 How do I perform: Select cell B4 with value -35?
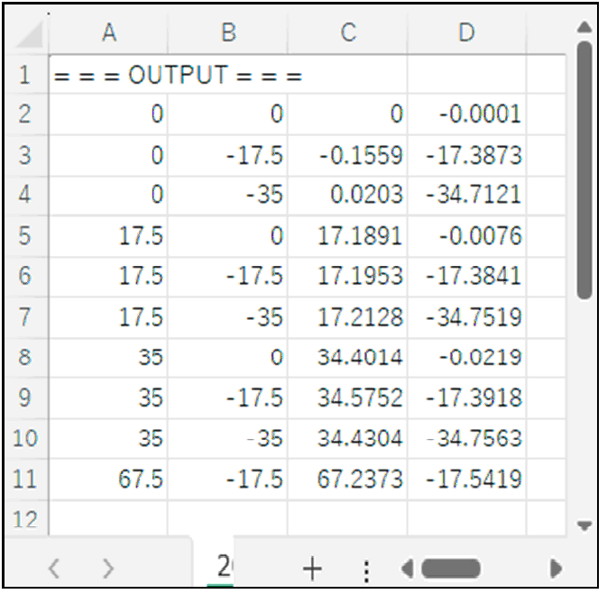(228, 195)
